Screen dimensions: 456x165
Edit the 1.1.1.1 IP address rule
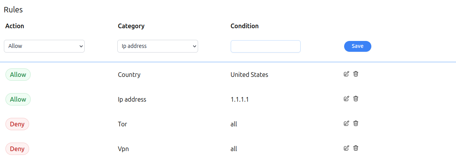(x=346, y=99)
